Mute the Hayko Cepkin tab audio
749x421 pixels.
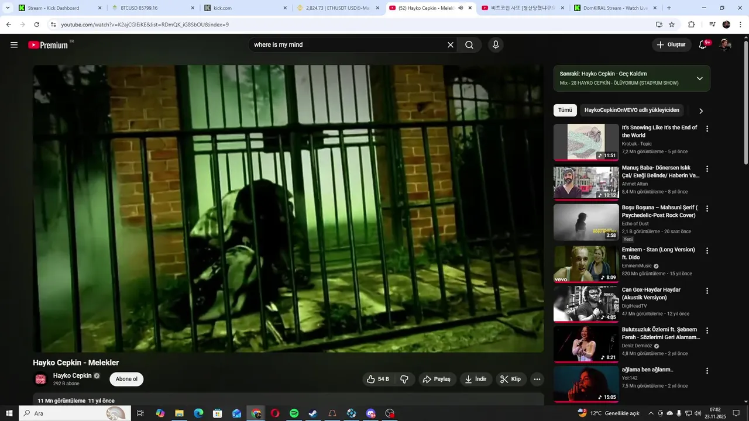461,8
